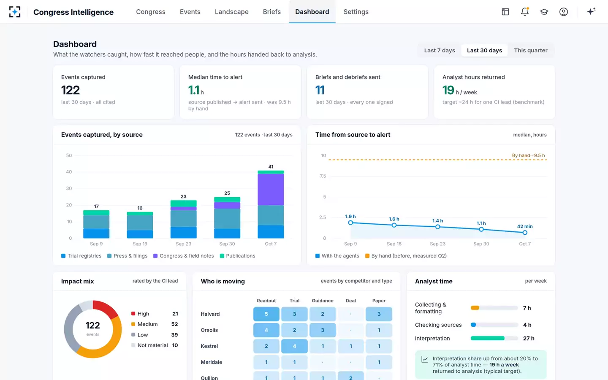The image size is (608, 380).
Task: Launch the sparkle AI assistant icon
Action: [x=591, y=11]
